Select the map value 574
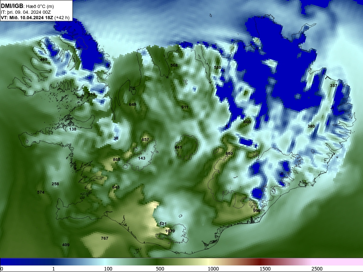The height and width of the screenshot is (272, 363). pyautogui.click(x=41, y=192)
